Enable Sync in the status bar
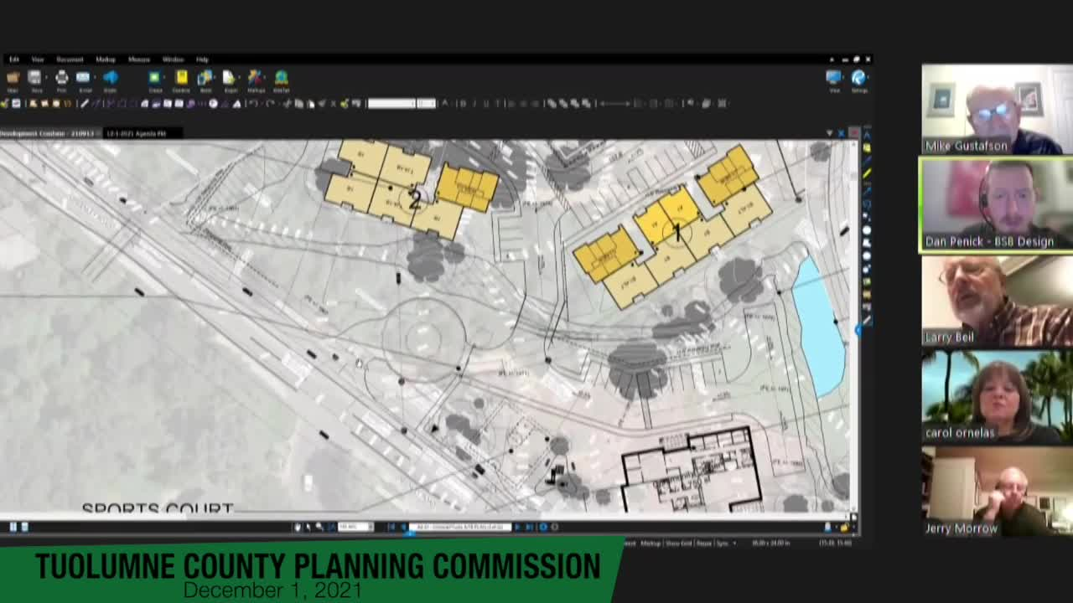1073x603 pixels. [x=723, y=543]
